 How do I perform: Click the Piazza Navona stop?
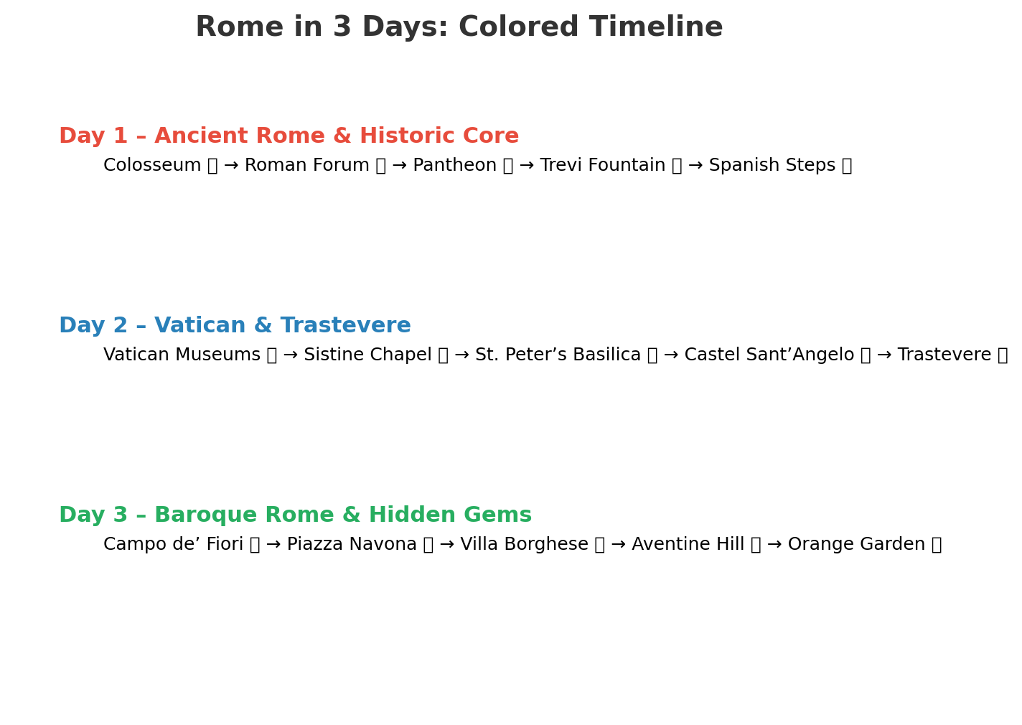coord(352,544)
